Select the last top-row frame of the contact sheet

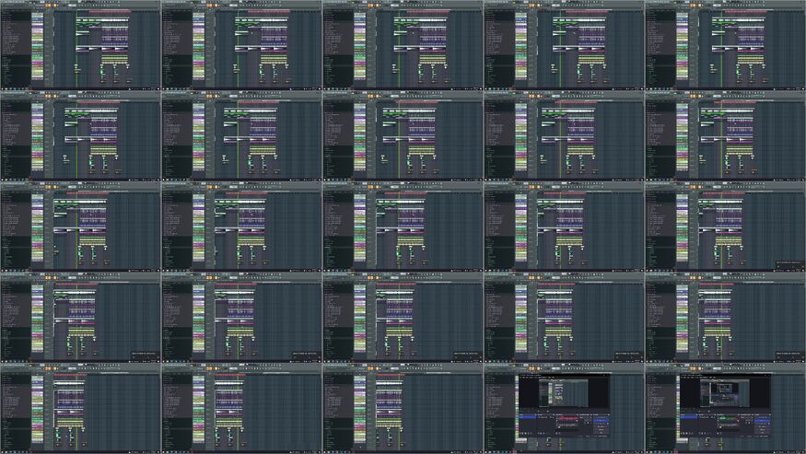tap(725, 45)
